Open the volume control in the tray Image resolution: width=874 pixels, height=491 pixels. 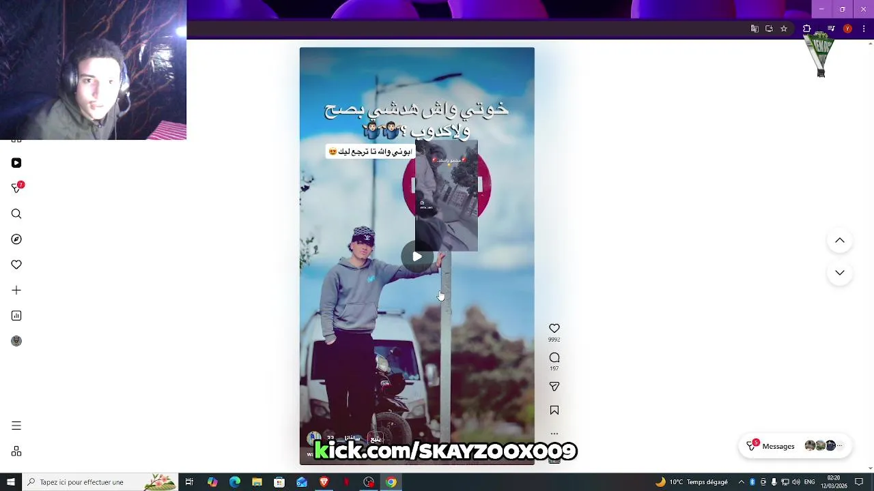(795, 482)
